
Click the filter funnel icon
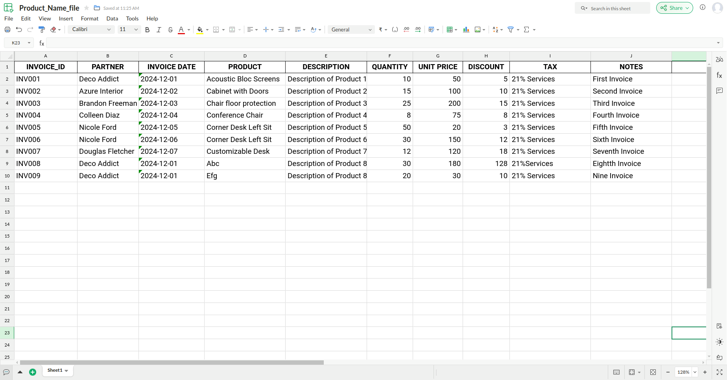coord(511,30)
